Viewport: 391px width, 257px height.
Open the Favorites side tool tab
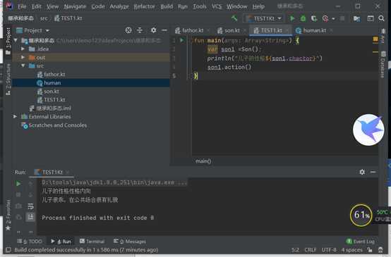pyautogui.click(x=8, y=215)
